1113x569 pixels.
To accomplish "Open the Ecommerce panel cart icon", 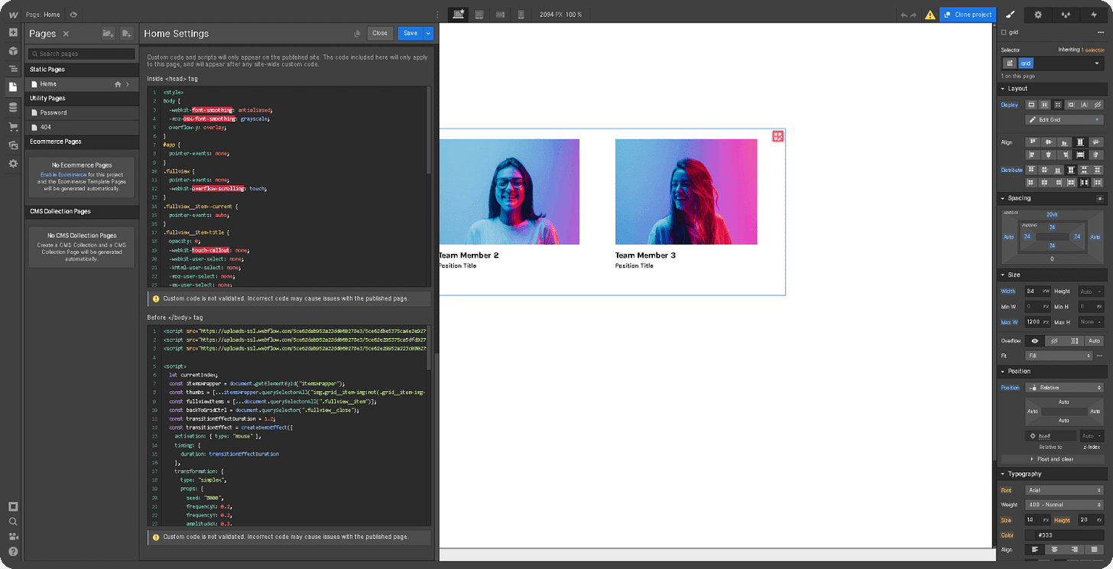I will tap(11, 127).
